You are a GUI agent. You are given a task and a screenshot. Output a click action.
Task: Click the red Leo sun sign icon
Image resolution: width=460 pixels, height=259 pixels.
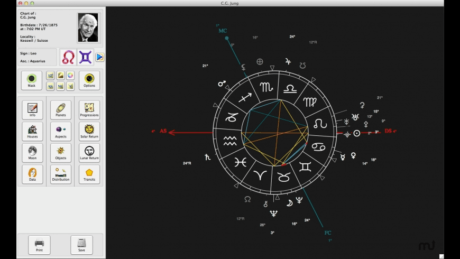[68, 57]
